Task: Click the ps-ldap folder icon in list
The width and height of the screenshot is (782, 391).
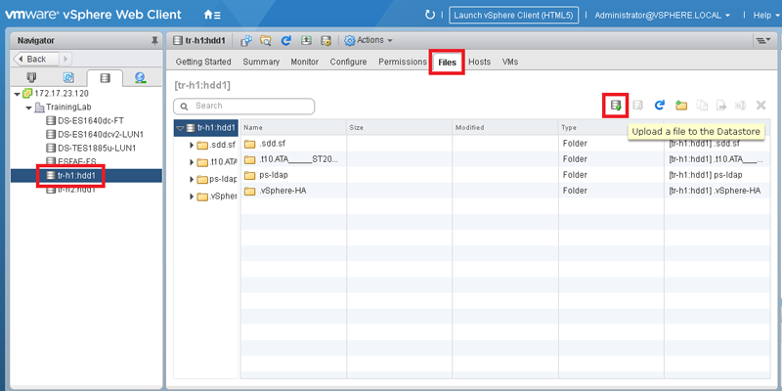Action: pos(250,175)
